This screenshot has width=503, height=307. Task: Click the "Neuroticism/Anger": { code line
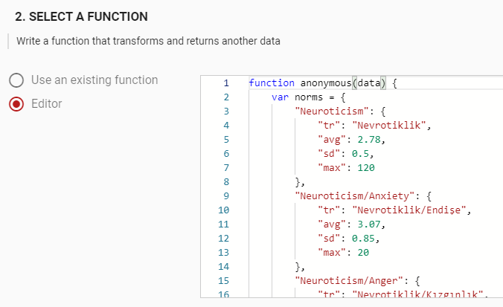pyautogui.click(x=357, y=281)
